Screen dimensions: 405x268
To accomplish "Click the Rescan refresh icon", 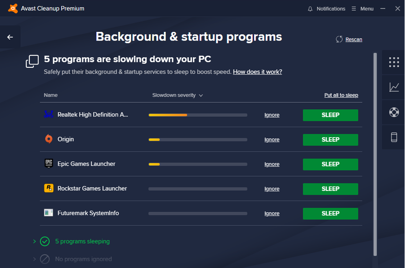I will [339, 39].
